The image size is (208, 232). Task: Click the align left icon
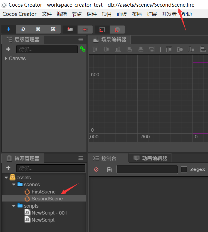coord(129,49)
